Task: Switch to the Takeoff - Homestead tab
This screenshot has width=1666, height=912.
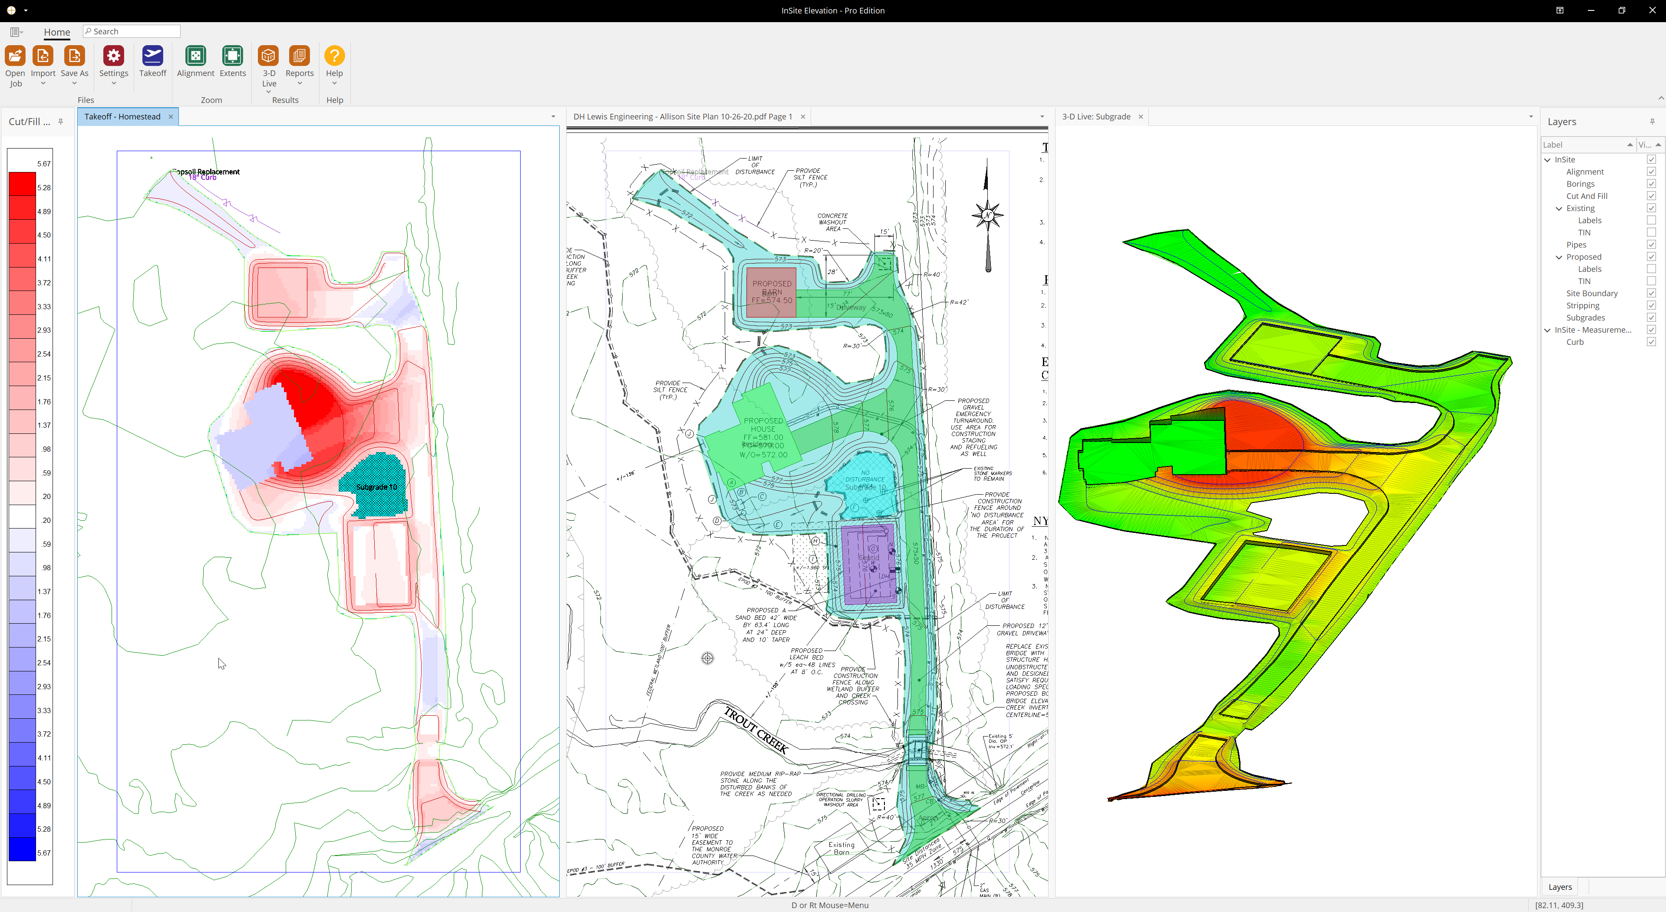Action: (x=122, y=116)
